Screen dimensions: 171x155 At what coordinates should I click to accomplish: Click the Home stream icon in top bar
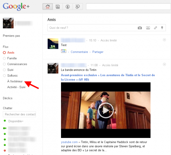pos(48,7)
